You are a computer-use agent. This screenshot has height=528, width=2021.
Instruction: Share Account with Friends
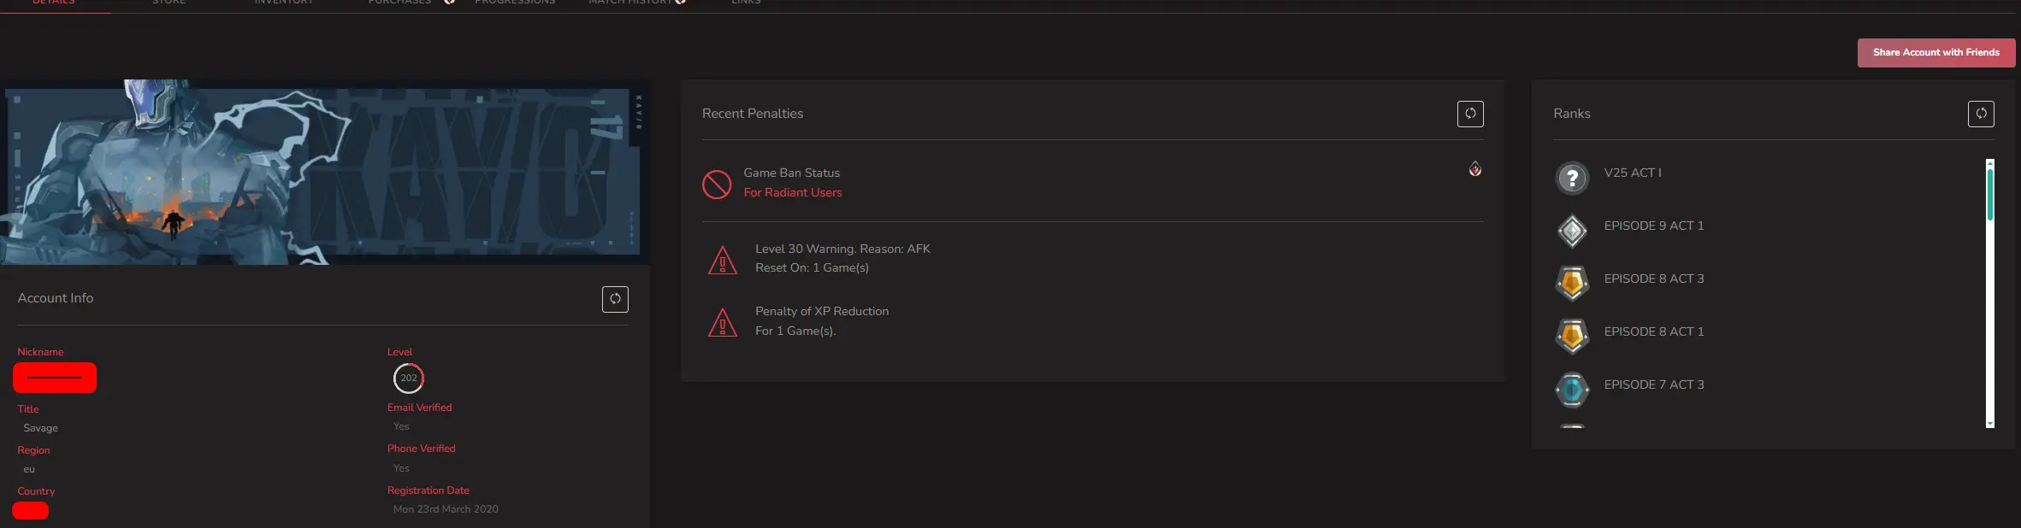tap(1935, 53)
